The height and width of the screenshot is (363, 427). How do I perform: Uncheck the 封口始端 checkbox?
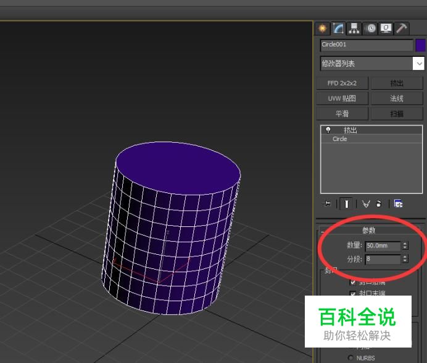(x=353, y=282)
